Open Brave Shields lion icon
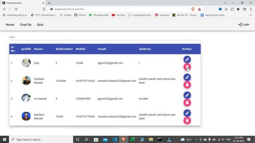255x143 pixels. click(193, 9)
